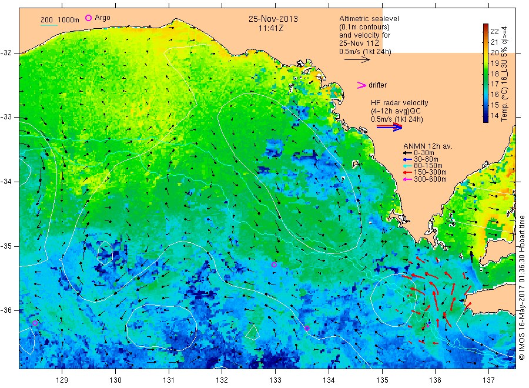Image resolution: width=529 pixels, height=388 pixels.
Task: Click the '(0.1m contours)' text
Action: 364,27
